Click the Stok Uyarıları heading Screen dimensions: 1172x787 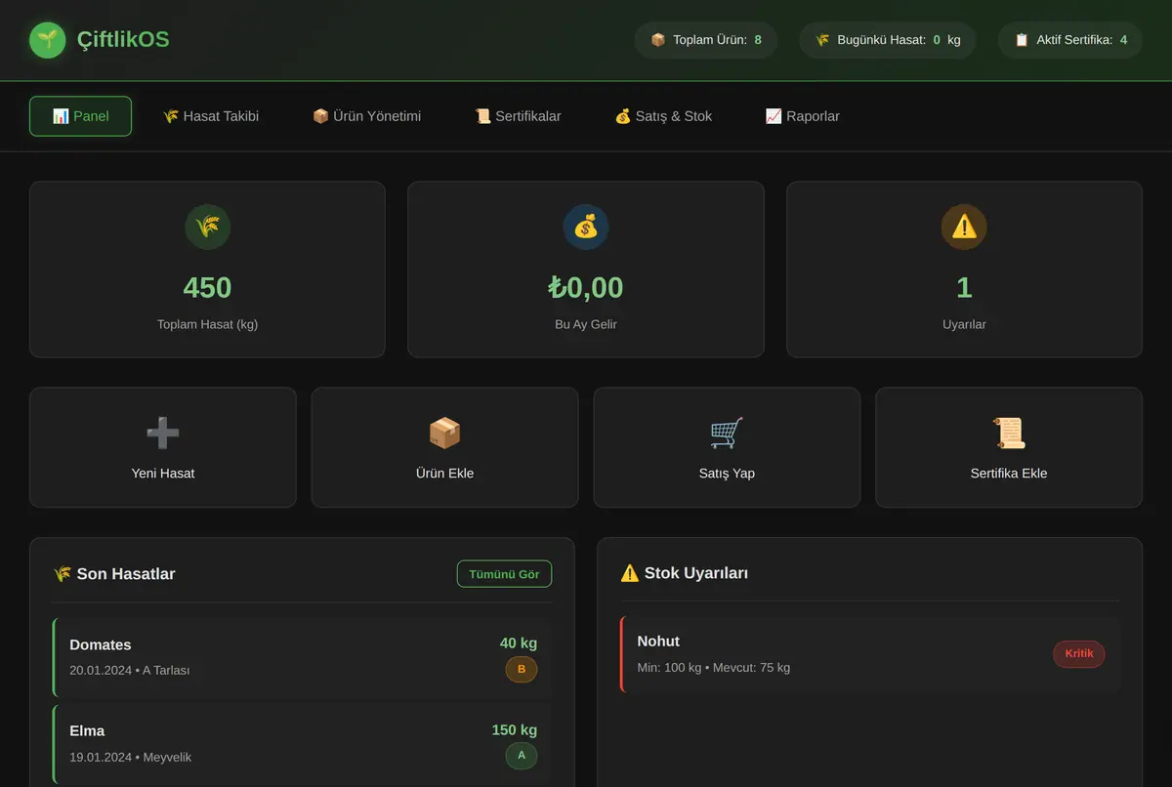pos(684,573)
